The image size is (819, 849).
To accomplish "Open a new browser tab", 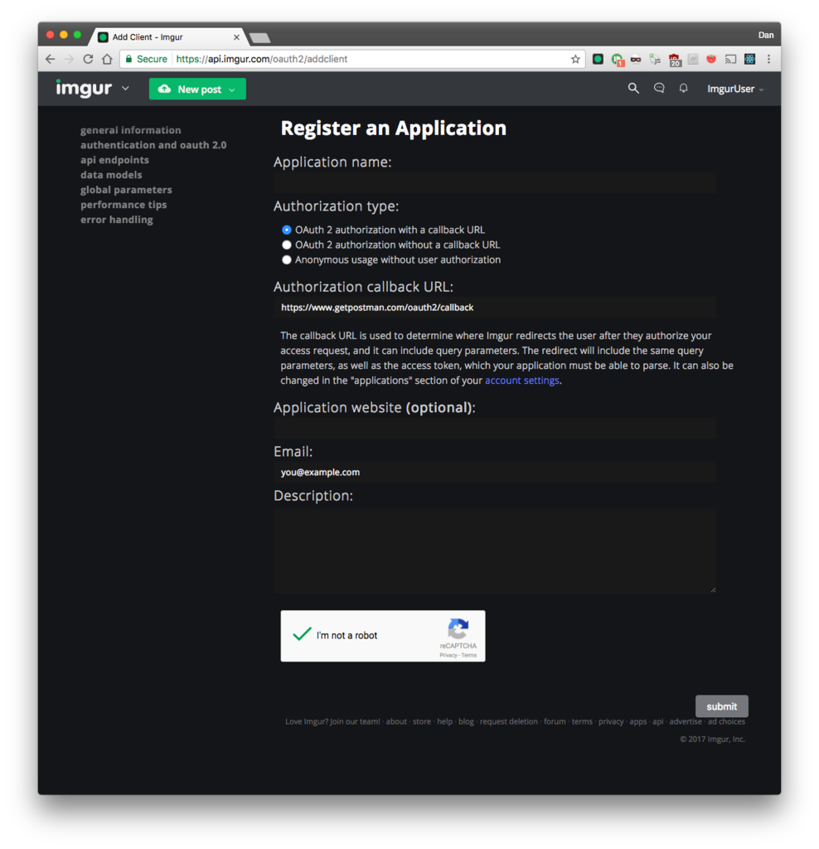I will coord(260,38).
